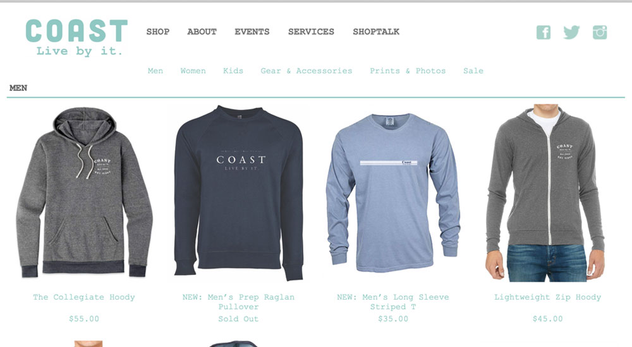Open the SHOP menu
632x347 pixels.
(x=157, y=32)
